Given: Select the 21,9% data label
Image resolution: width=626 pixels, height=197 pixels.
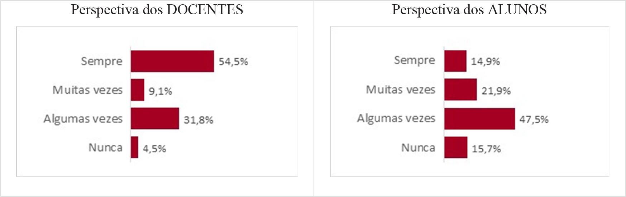Looking at the screenshot, I should 496,91.
